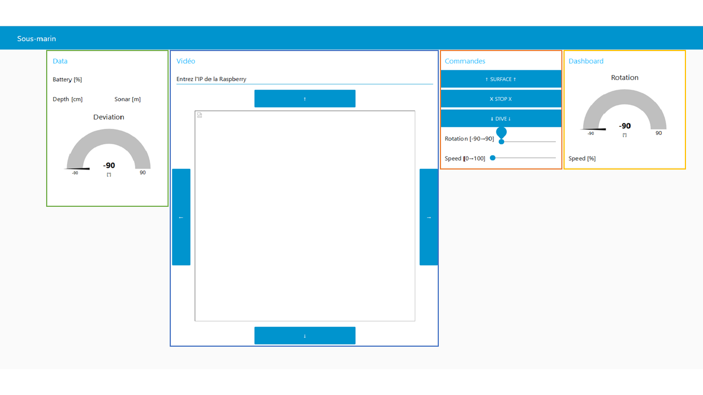The width and height of the screenshot is (703, 395).
Task: Click the Dashboard panel title
Action: click(586, 61)
